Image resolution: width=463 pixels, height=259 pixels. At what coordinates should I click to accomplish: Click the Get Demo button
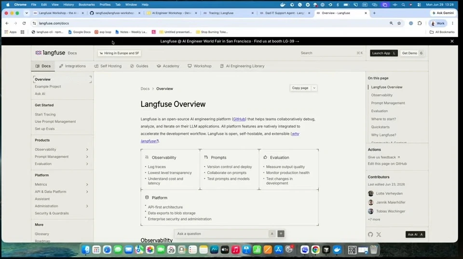[x=412, y=53]
